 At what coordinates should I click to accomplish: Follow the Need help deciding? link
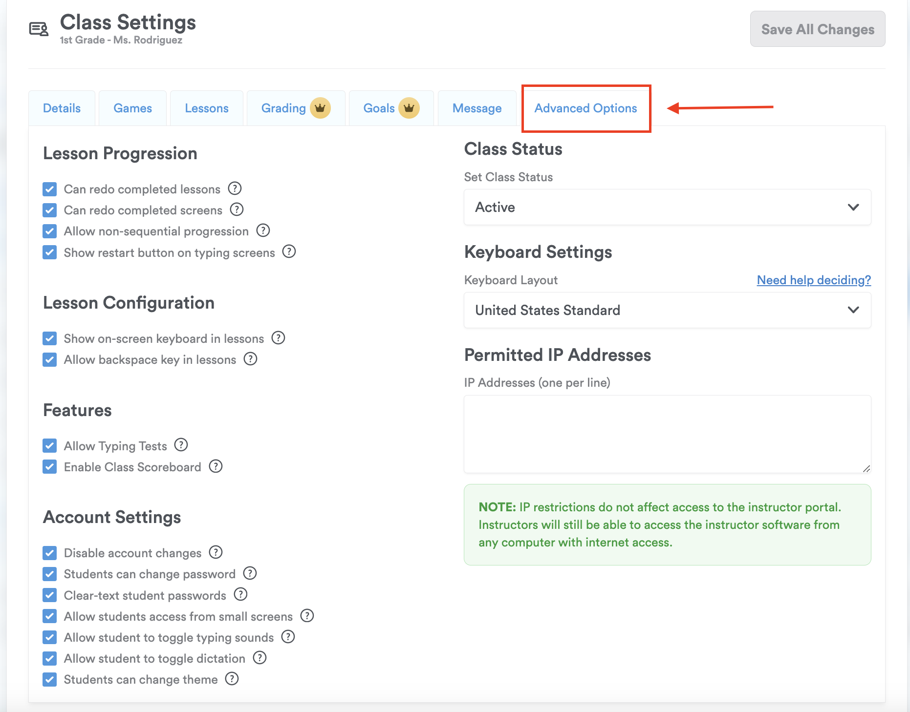(814, 280)
